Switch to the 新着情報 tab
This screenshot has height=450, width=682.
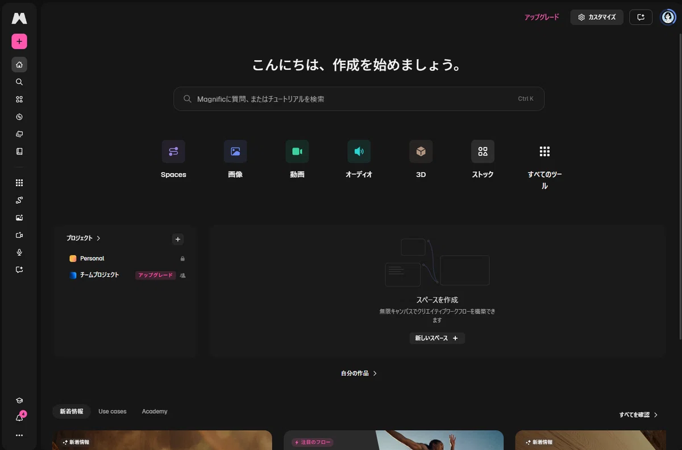coord(72,411)
